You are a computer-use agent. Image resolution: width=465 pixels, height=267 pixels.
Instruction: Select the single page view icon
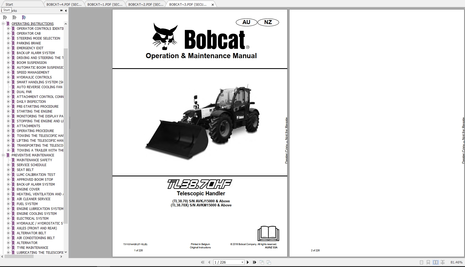click(421, 262)
